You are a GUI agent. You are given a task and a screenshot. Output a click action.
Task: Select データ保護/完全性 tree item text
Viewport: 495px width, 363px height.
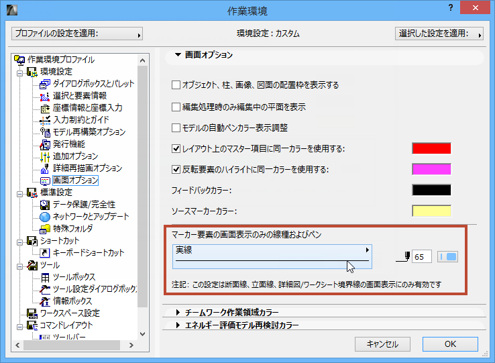click(85, 205)
